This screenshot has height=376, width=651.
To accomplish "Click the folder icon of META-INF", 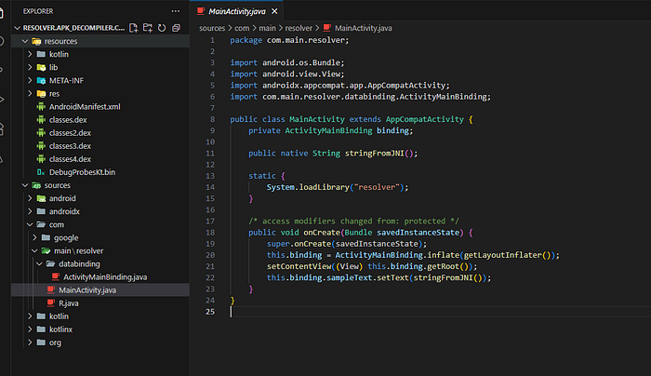I will pos(41,80).
